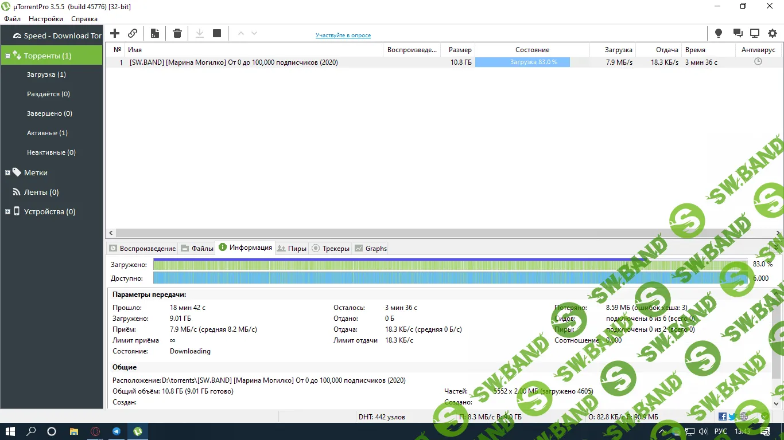Stop the torrent with the square icon
The height and width of the screenshot is (440, 784).
pos(217,33)
